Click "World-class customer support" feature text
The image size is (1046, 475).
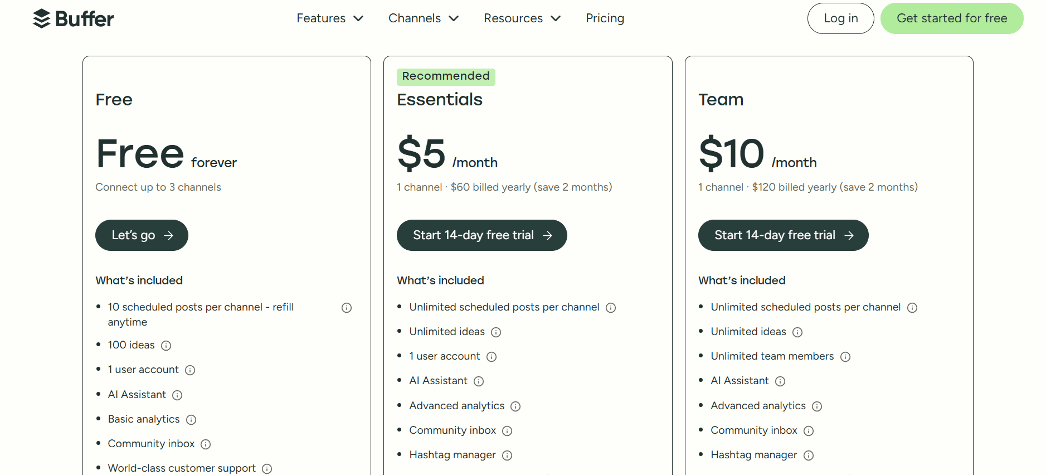(182, 468)
